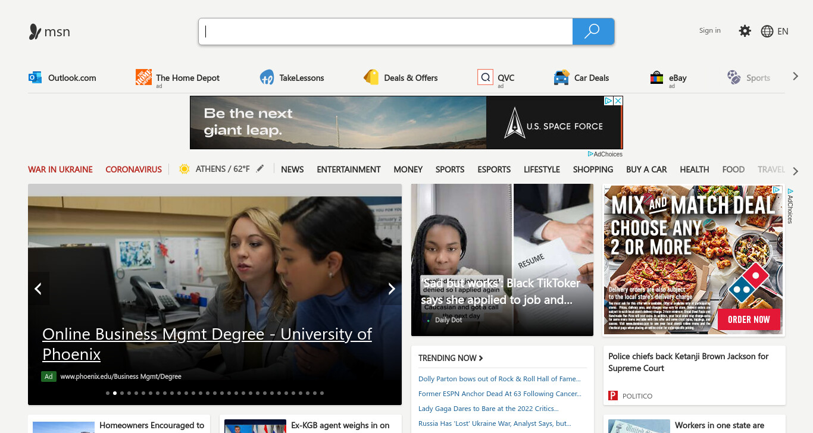Click the AdChoices label under the banner

(x=605, y=154)
